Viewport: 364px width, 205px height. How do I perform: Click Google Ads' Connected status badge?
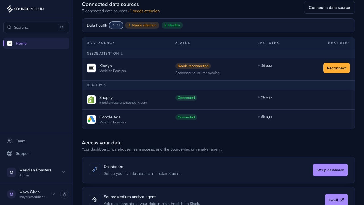(186, 117)
